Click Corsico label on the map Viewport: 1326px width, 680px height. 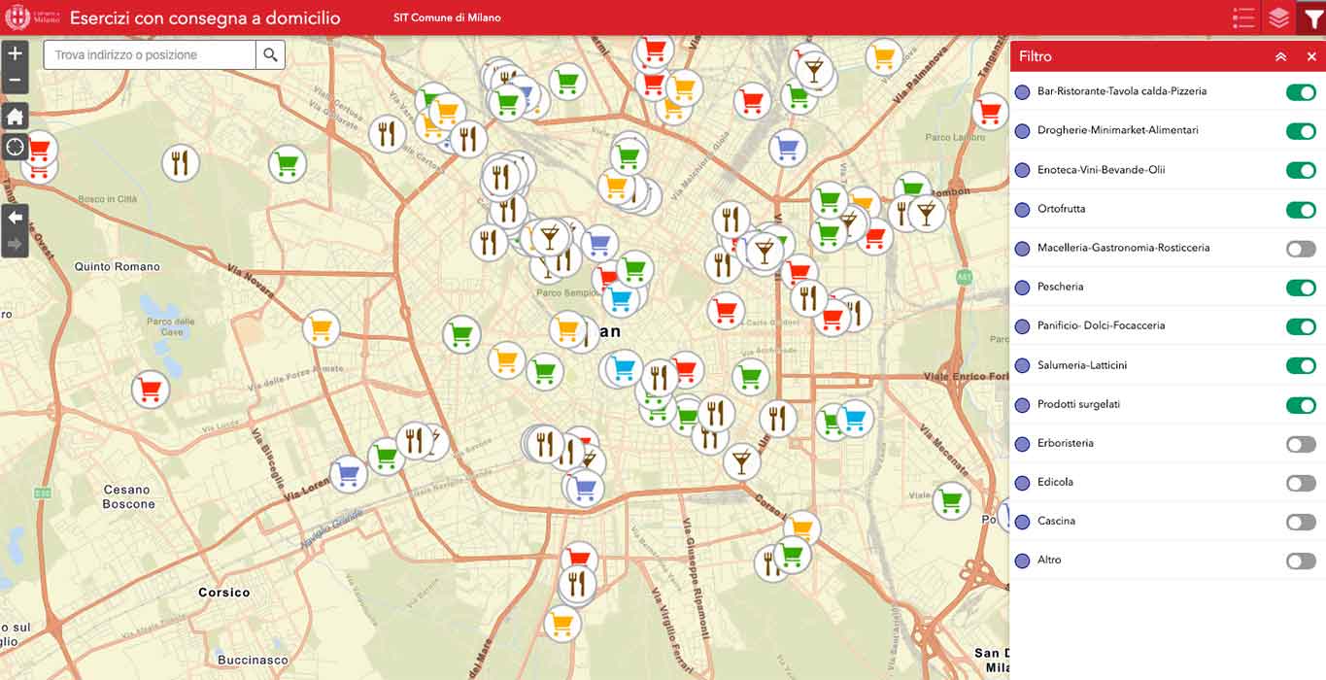pyautogui.click(x=224, y=592)
